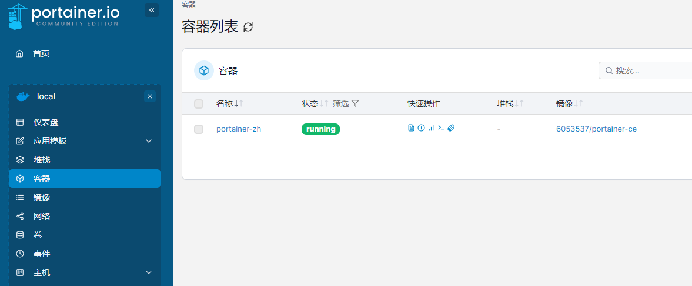Open the portainer-zh container link
The width and height of the screenshot is (692, 286).
click(x=239, y=129)
